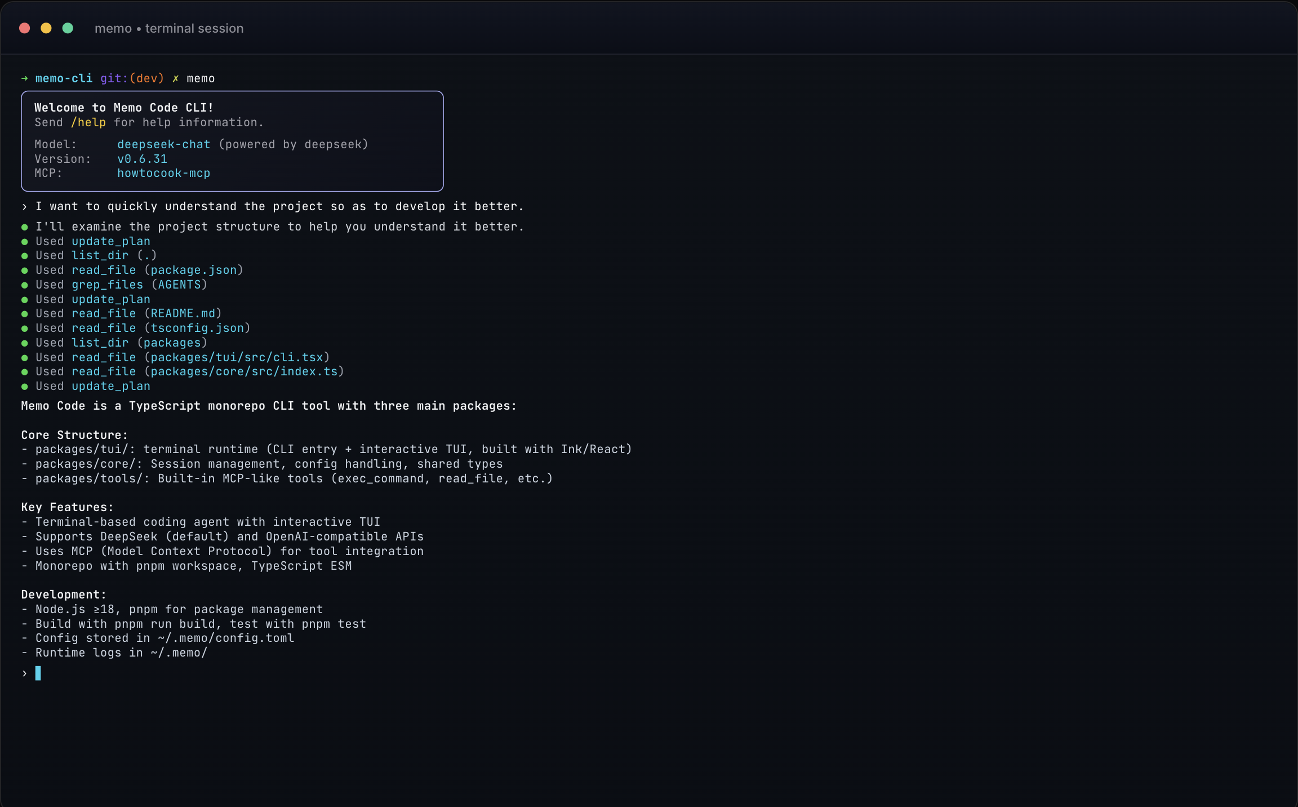Select the deepseek-chat model link
The width and height of the screenshot is (1298, 807).
pos(163,144)
